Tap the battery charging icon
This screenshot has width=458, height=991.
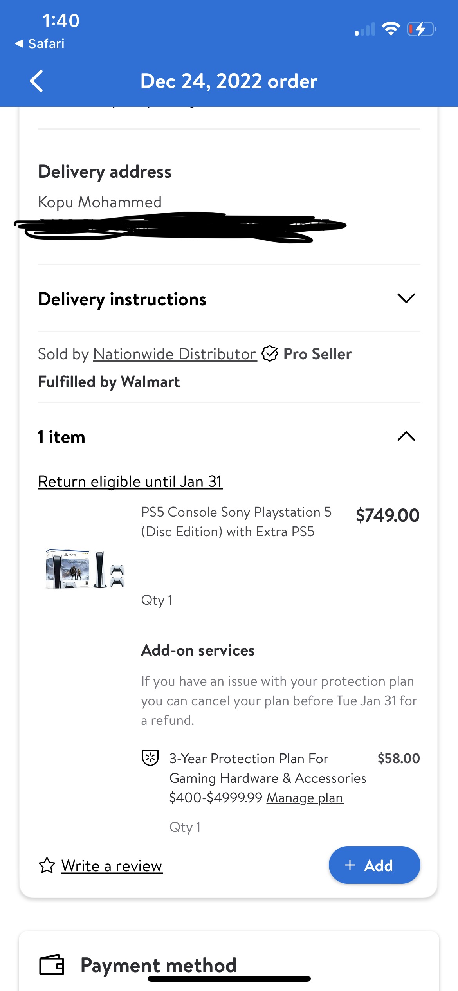(x=422, y=29)
